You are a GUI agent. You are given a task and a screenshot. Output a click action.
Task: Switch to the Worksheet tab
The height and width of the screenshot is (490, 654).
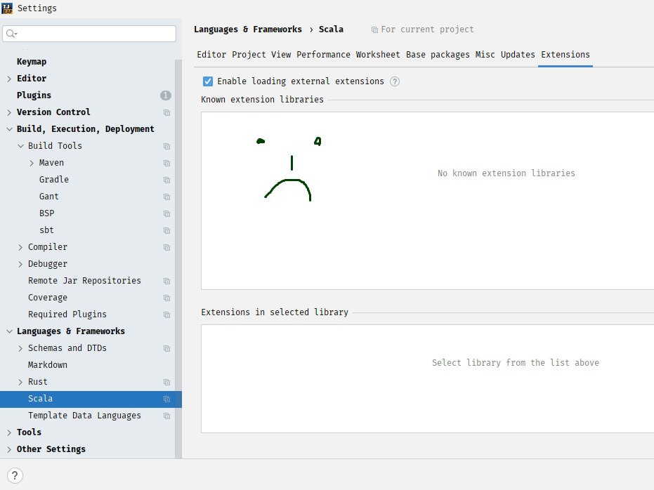coord(378,55)
